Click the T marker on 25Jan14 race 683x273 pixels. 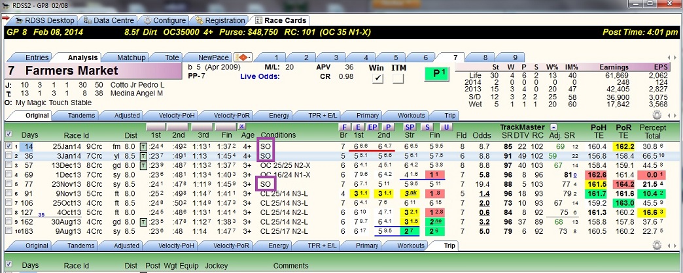point(143,146)
